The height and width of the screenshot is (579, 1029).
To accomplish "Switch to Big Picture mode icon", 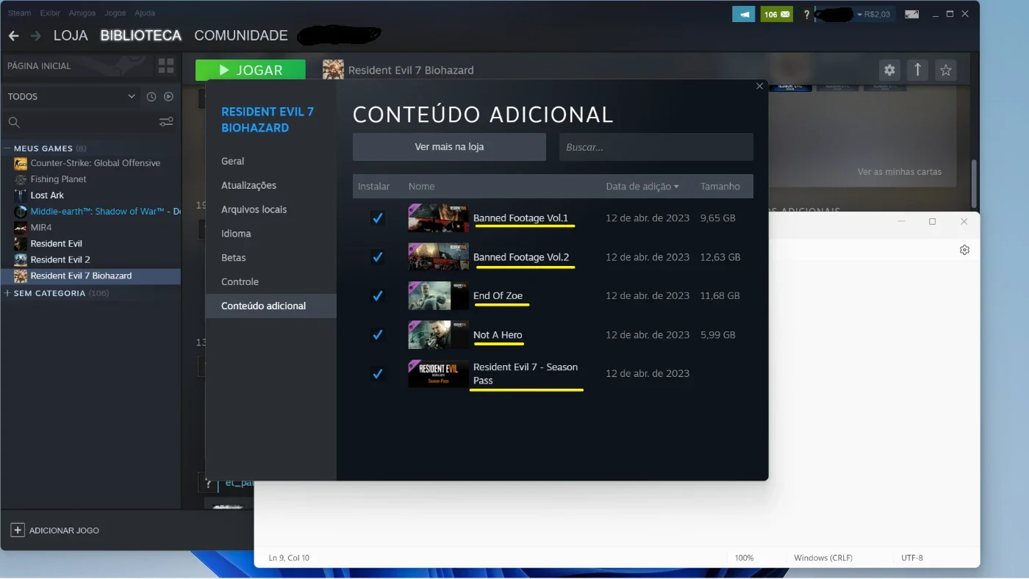I will coord(911,14).
